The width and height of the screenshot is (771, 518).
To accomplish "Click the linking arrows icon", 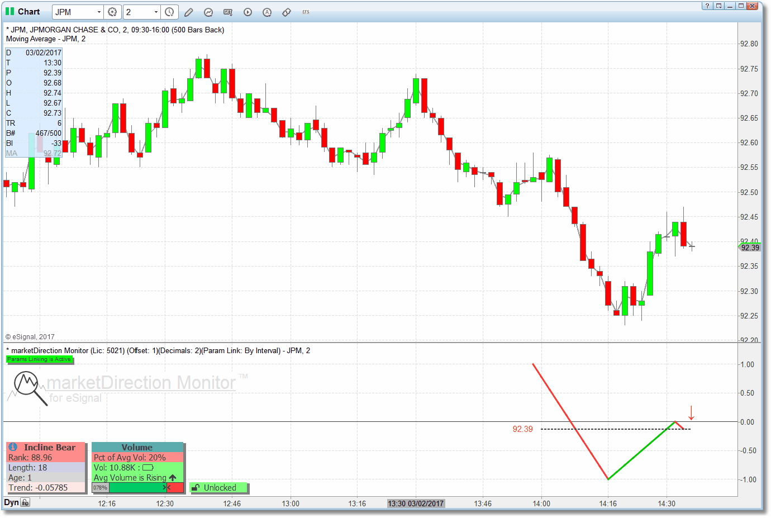I will point(287,12).
